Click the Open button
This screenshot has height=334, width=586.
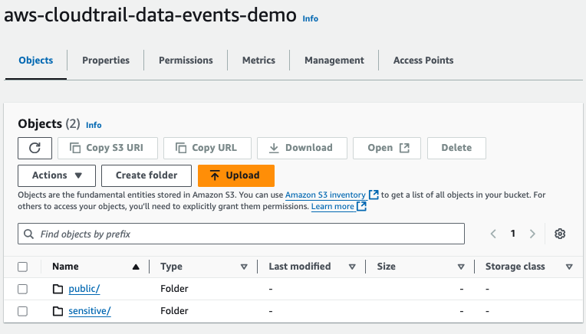point(387,148)
